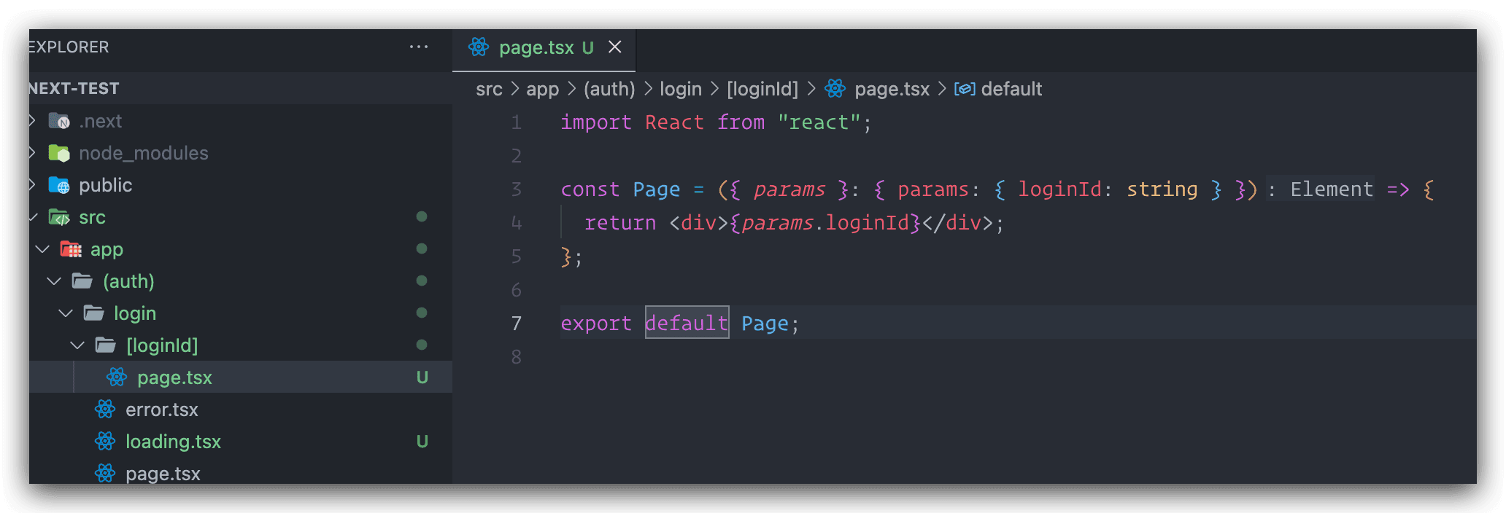The width and height of the screenshot is (1506, 513).
Task: Place the cursor on line number 4
Action: pyautogui.click(x=517, y=223)
